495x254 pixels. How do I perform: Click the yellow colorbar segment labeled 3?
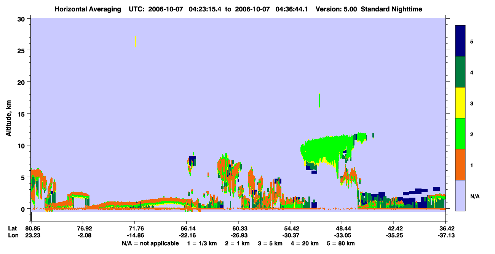click(x=460, y=103)
